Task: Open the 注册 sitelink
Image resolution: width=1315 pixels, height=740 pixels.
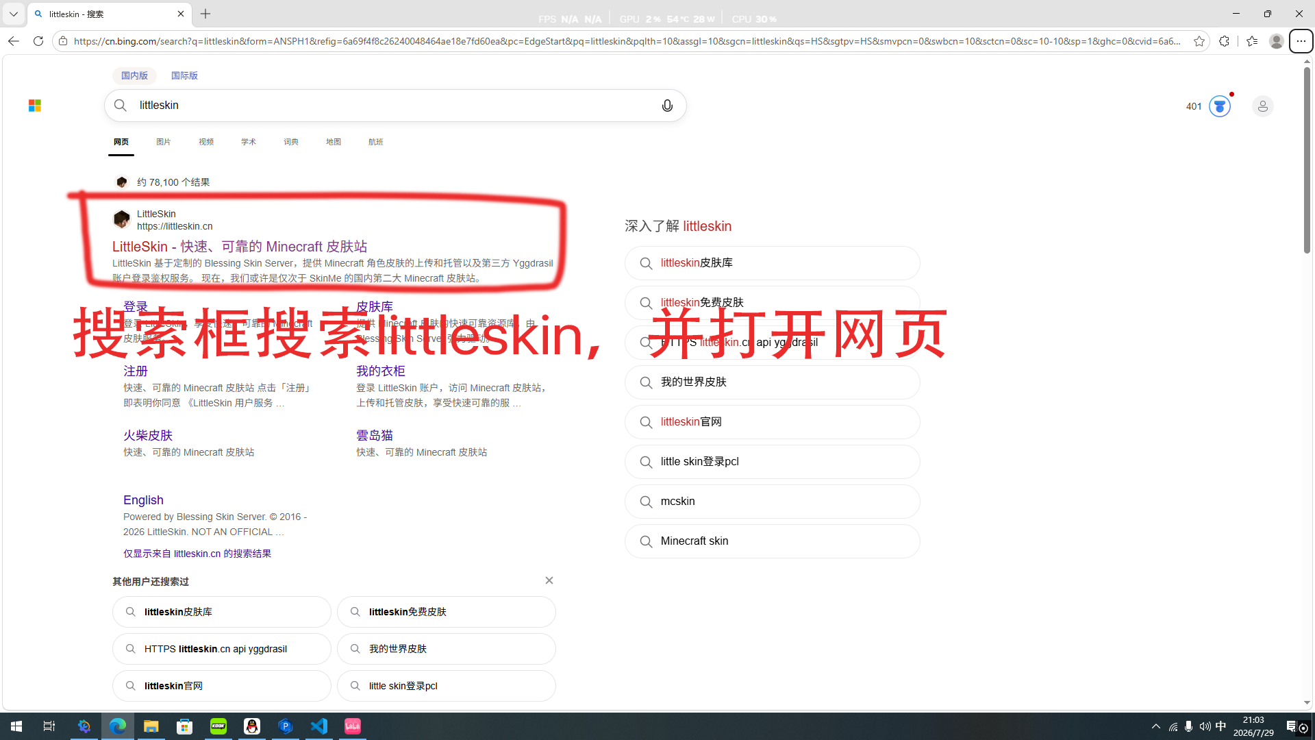Action: tap(136, 371)
